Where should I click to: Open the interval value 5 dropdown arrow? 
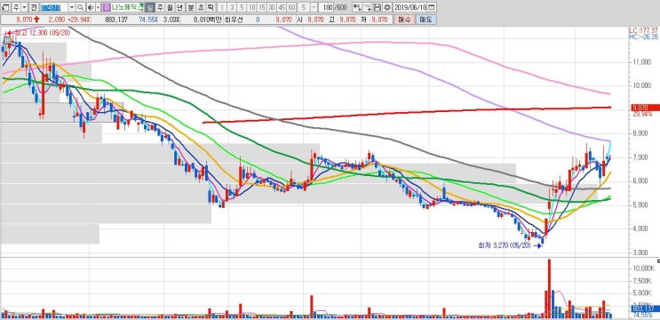coord(314,8)
